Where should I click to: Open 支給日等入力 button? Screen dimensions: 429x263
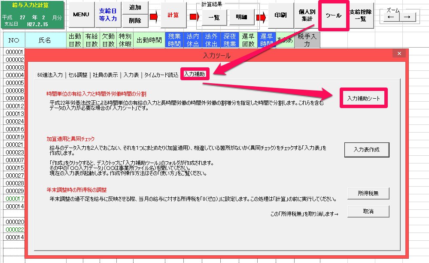tap(108, 15)
